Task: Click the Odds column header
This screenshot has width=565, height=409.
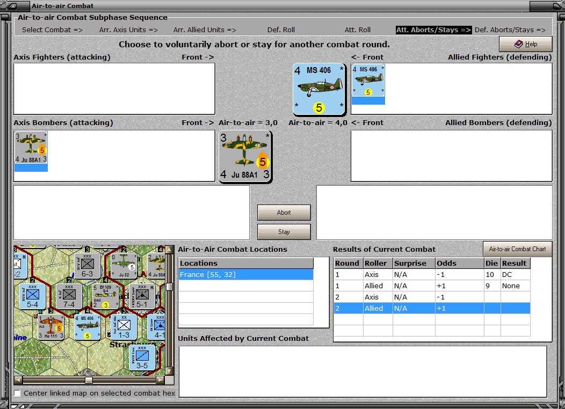Action: point(460,263)
